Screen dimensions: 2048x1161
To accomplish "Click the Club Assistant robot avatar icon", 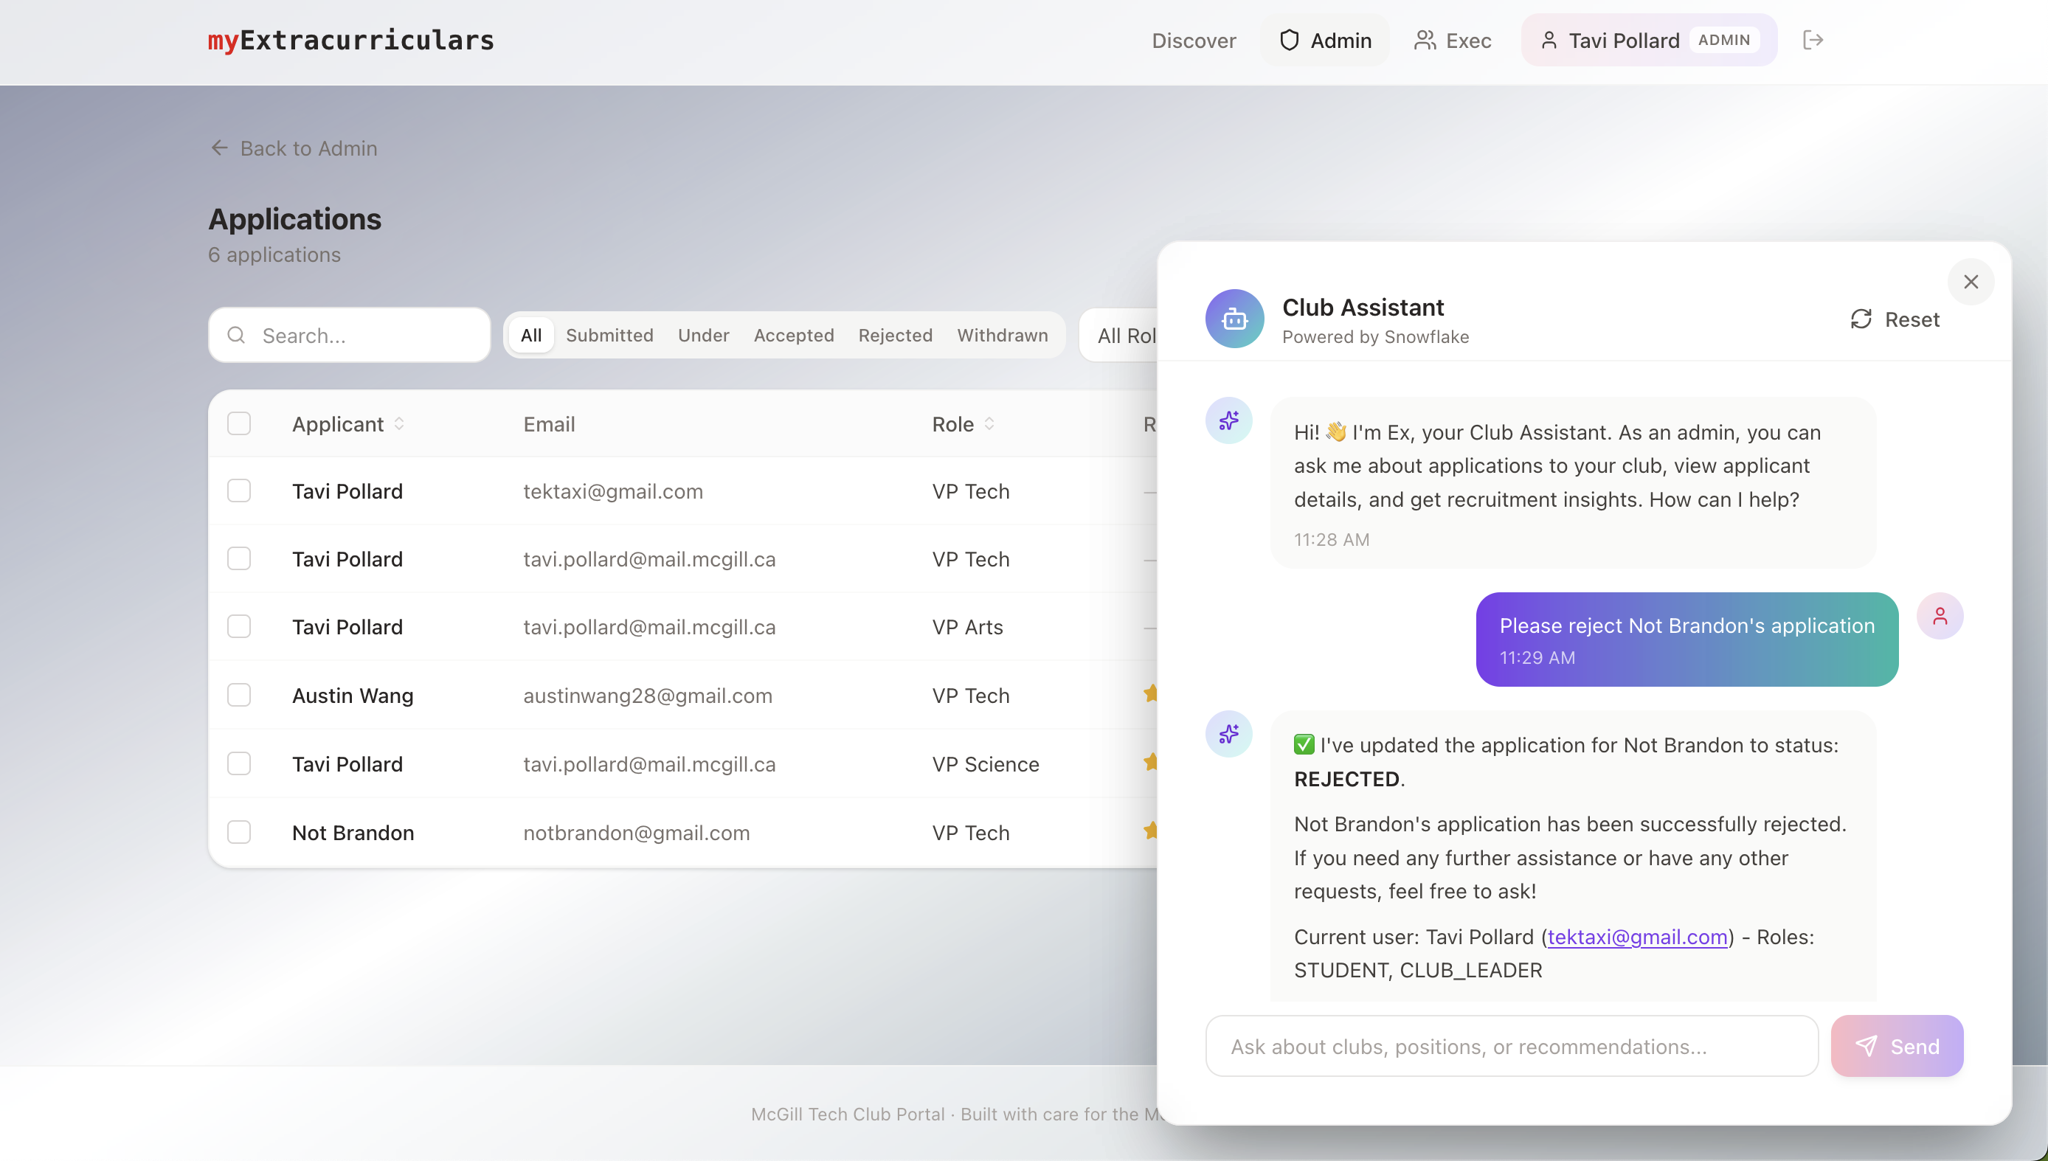I will [x=1234, y=319].
